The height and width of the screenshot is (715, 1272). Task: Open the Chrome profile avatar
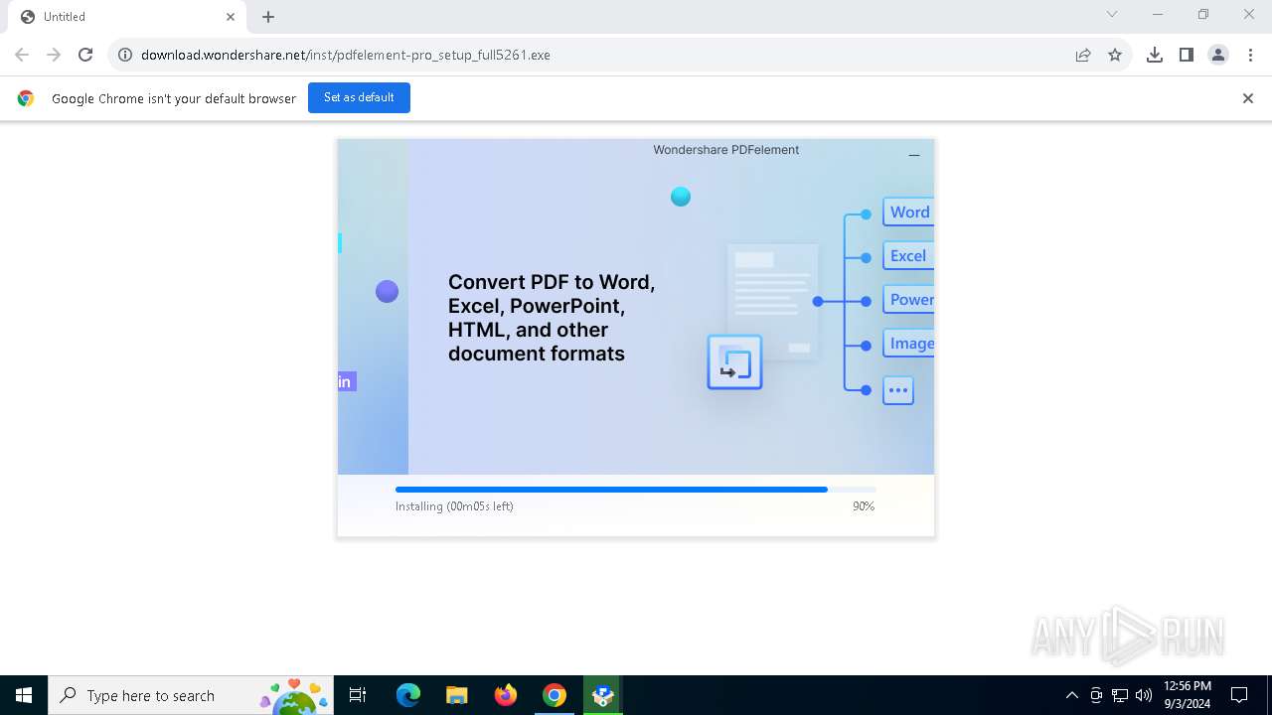click(x=1218, y=55)
